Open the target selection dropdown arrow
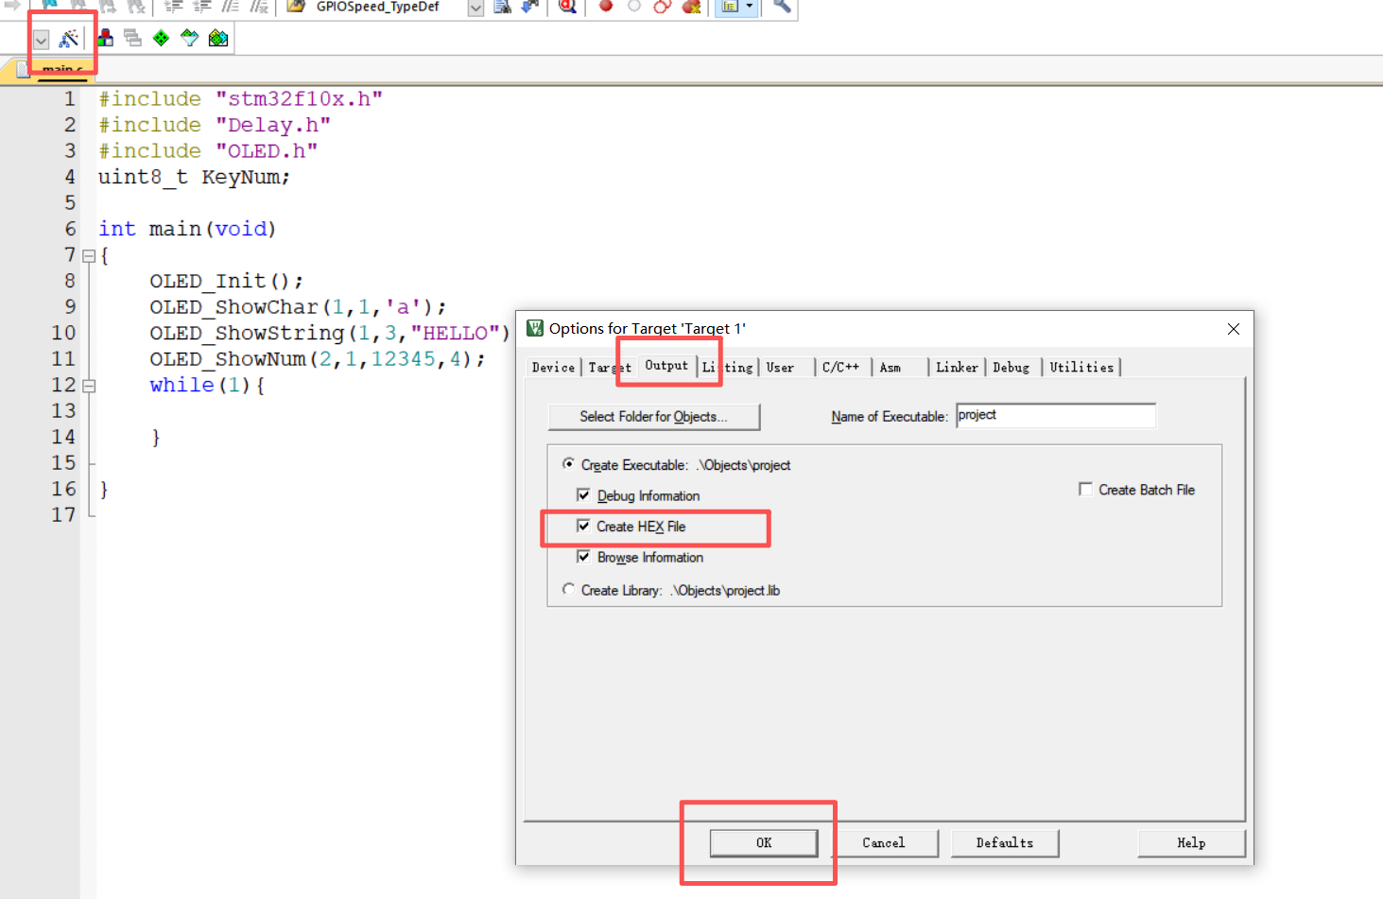 click(x=41, y=40)
